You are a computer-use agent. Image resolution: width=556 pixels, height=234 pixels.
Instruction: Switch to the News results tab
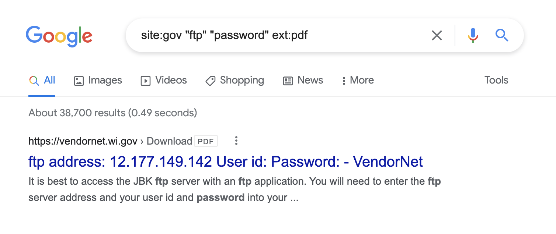[303, 80]
